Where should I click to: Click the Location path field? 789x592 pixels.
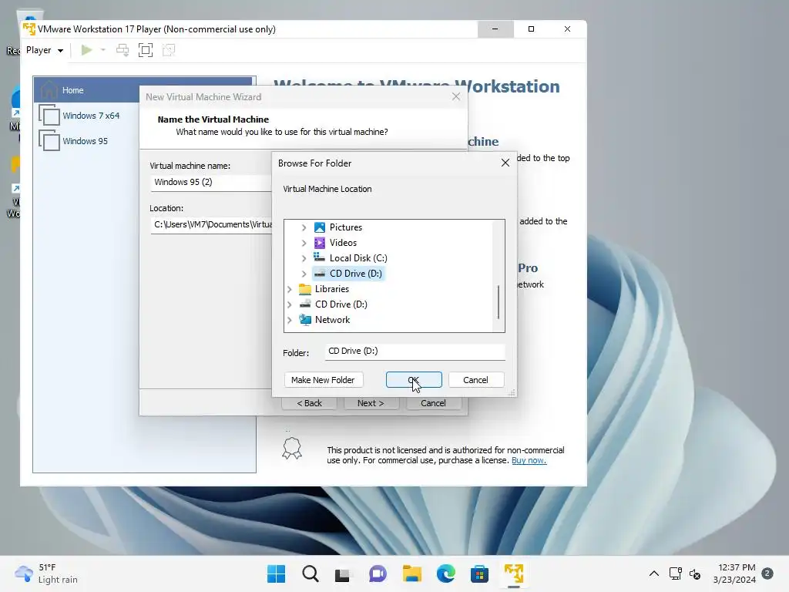pos(211,224)
